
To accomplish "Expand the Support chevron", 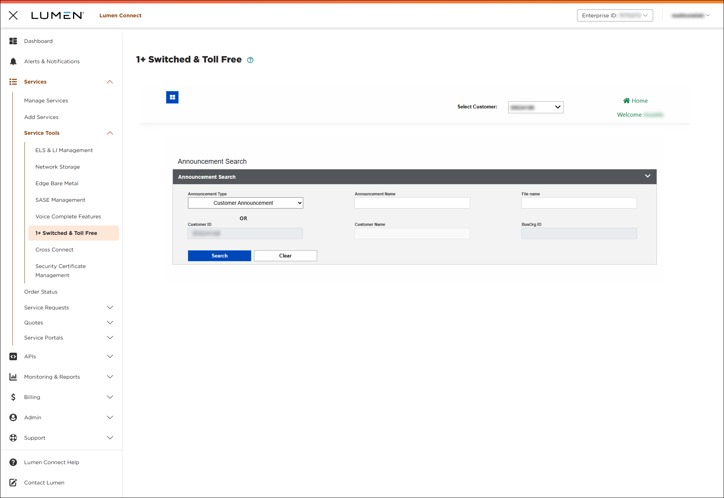I will (110, 438).
